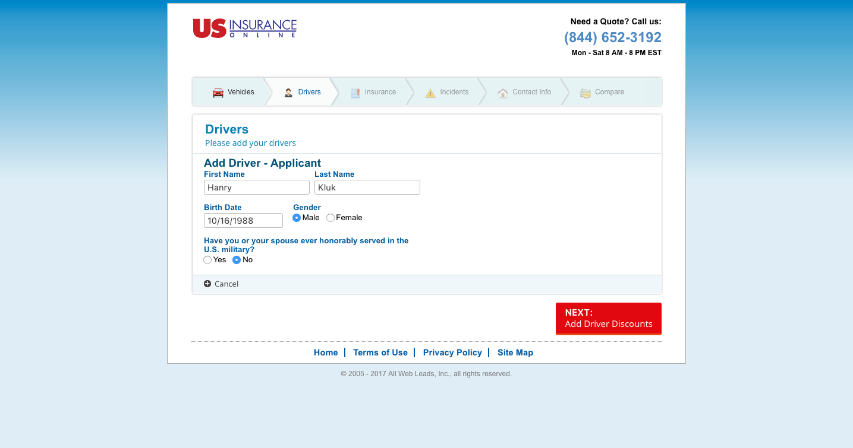Screen dimensions: 853x448
Task: Click the warning triangle Incidents icon
Action: (430, 93)
